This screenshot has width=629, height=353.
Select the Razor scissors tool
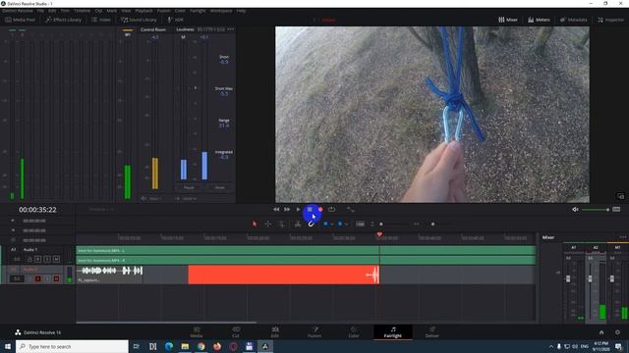pyautogui.click(x=298, y=225)
